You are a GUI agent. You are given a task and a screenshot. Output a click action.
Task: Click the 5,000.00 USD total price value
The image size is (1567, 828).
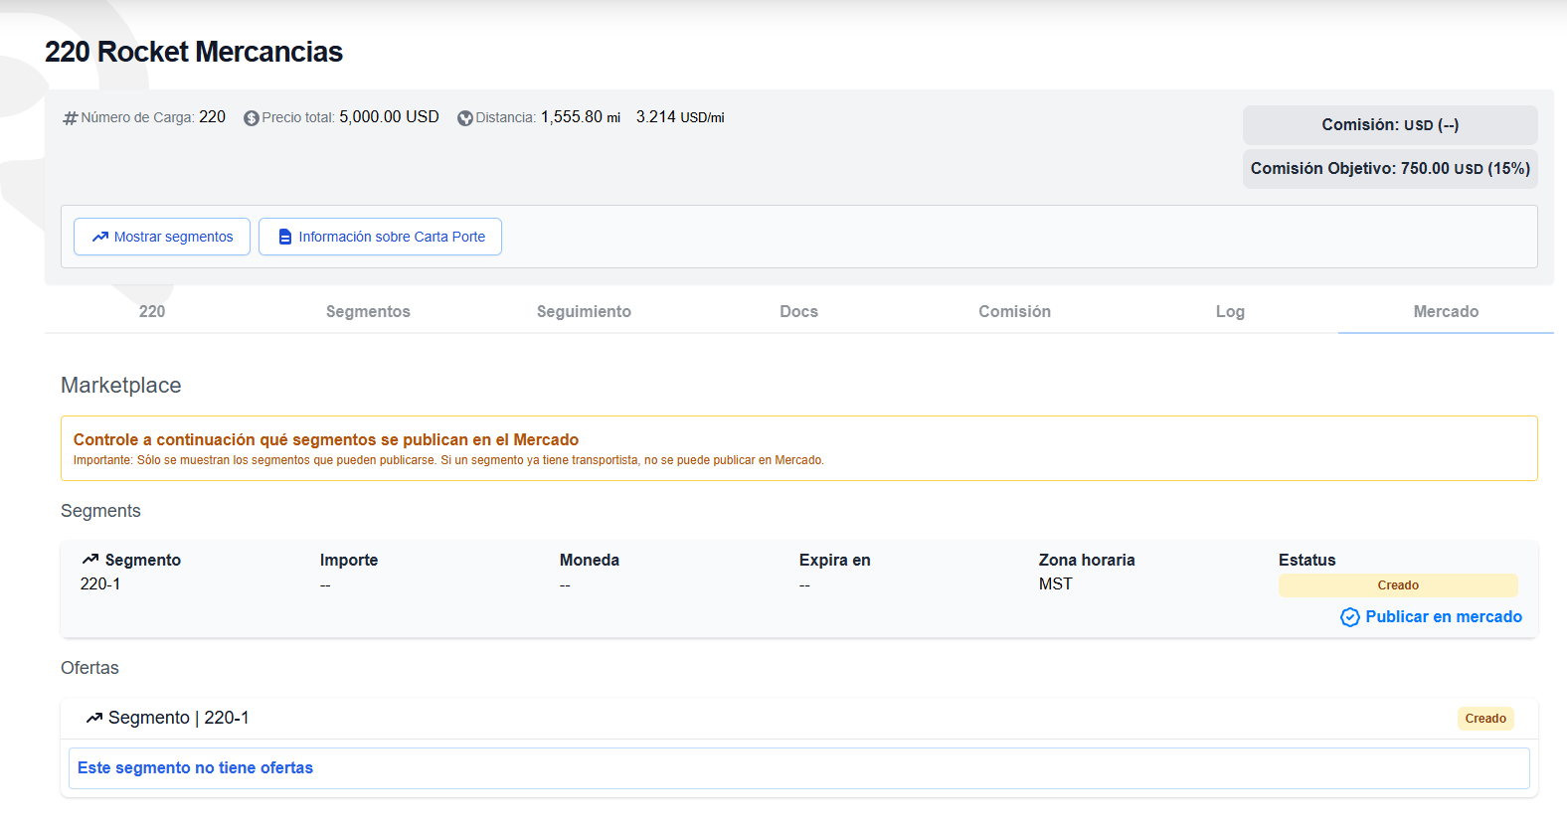tap(389, 117)
